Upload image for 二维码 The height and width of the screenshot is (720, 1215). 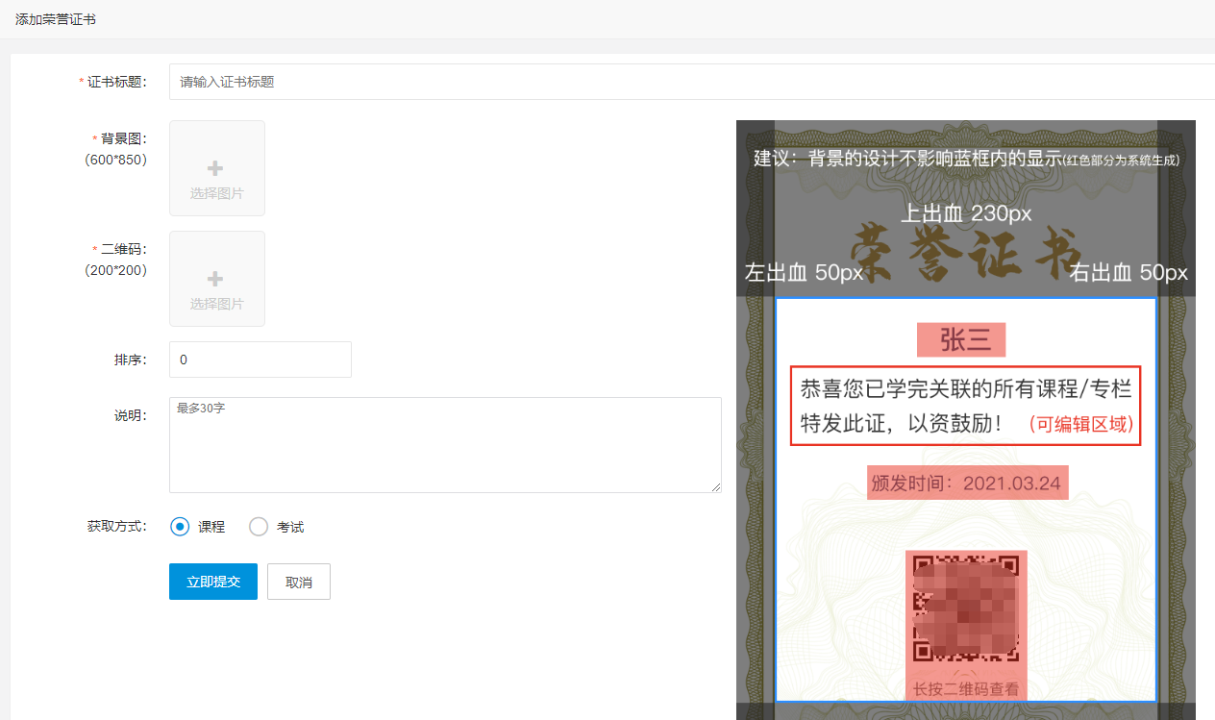tap(217, 279)
